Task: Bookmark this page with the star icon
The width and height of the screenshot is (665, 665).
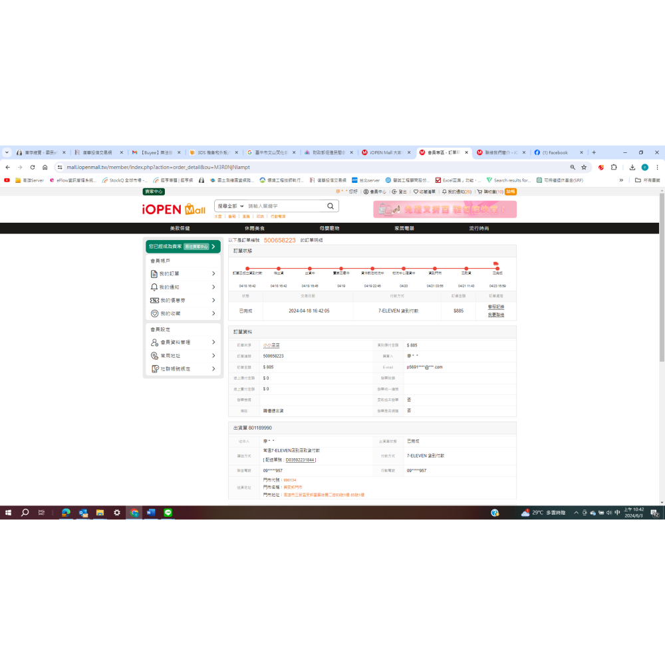Action: 584,168
